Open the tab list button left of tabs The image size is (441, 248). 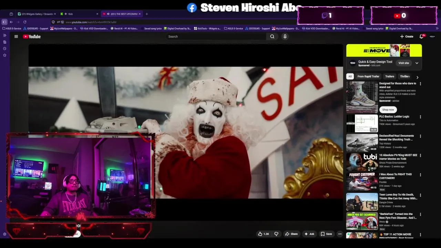pyautogui.click(x=11, y=14)
